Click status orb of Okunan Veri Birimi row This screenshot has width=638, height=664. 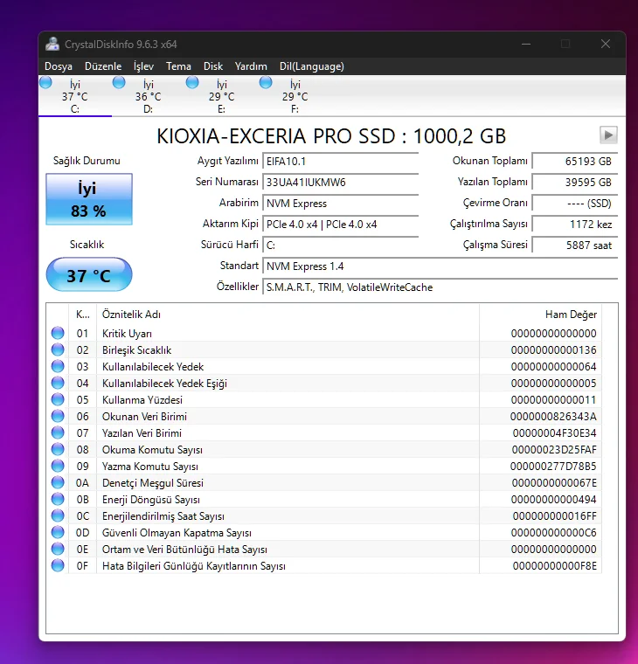coord(58,416)
